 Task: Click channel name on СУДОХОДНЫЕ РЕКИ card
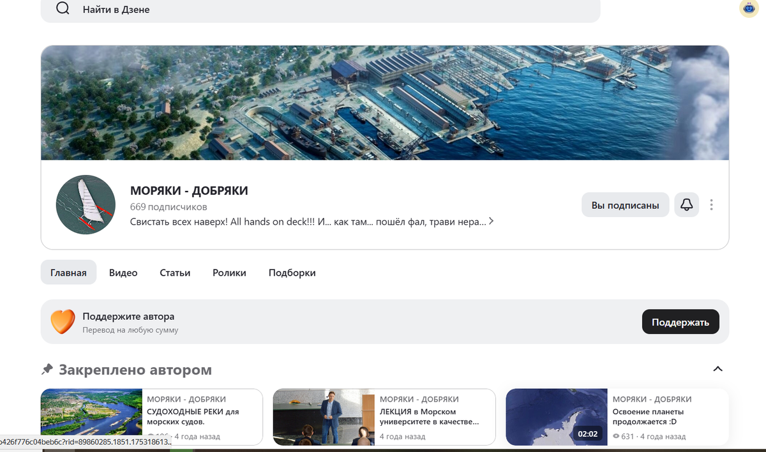coord(186,399)
